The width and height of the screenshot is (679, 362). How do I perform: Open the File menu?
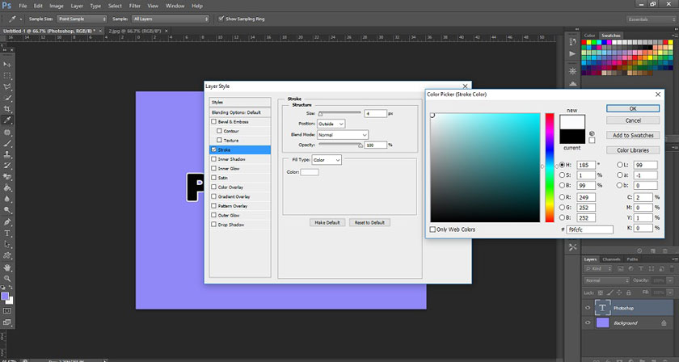click(23, 6)
